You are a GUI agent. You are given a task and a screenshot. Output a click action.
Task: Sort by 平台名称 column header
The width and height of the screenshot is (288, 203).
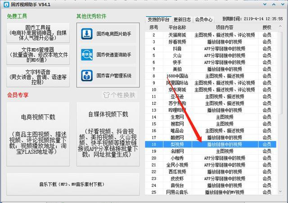(x=177, y=28)
